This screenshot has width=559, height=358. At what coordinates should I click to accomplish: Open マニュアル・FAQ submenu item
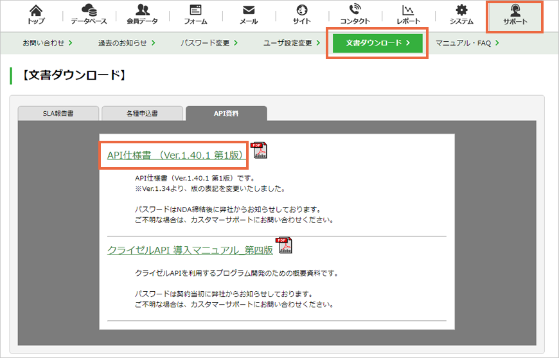(x=467, y=43)
